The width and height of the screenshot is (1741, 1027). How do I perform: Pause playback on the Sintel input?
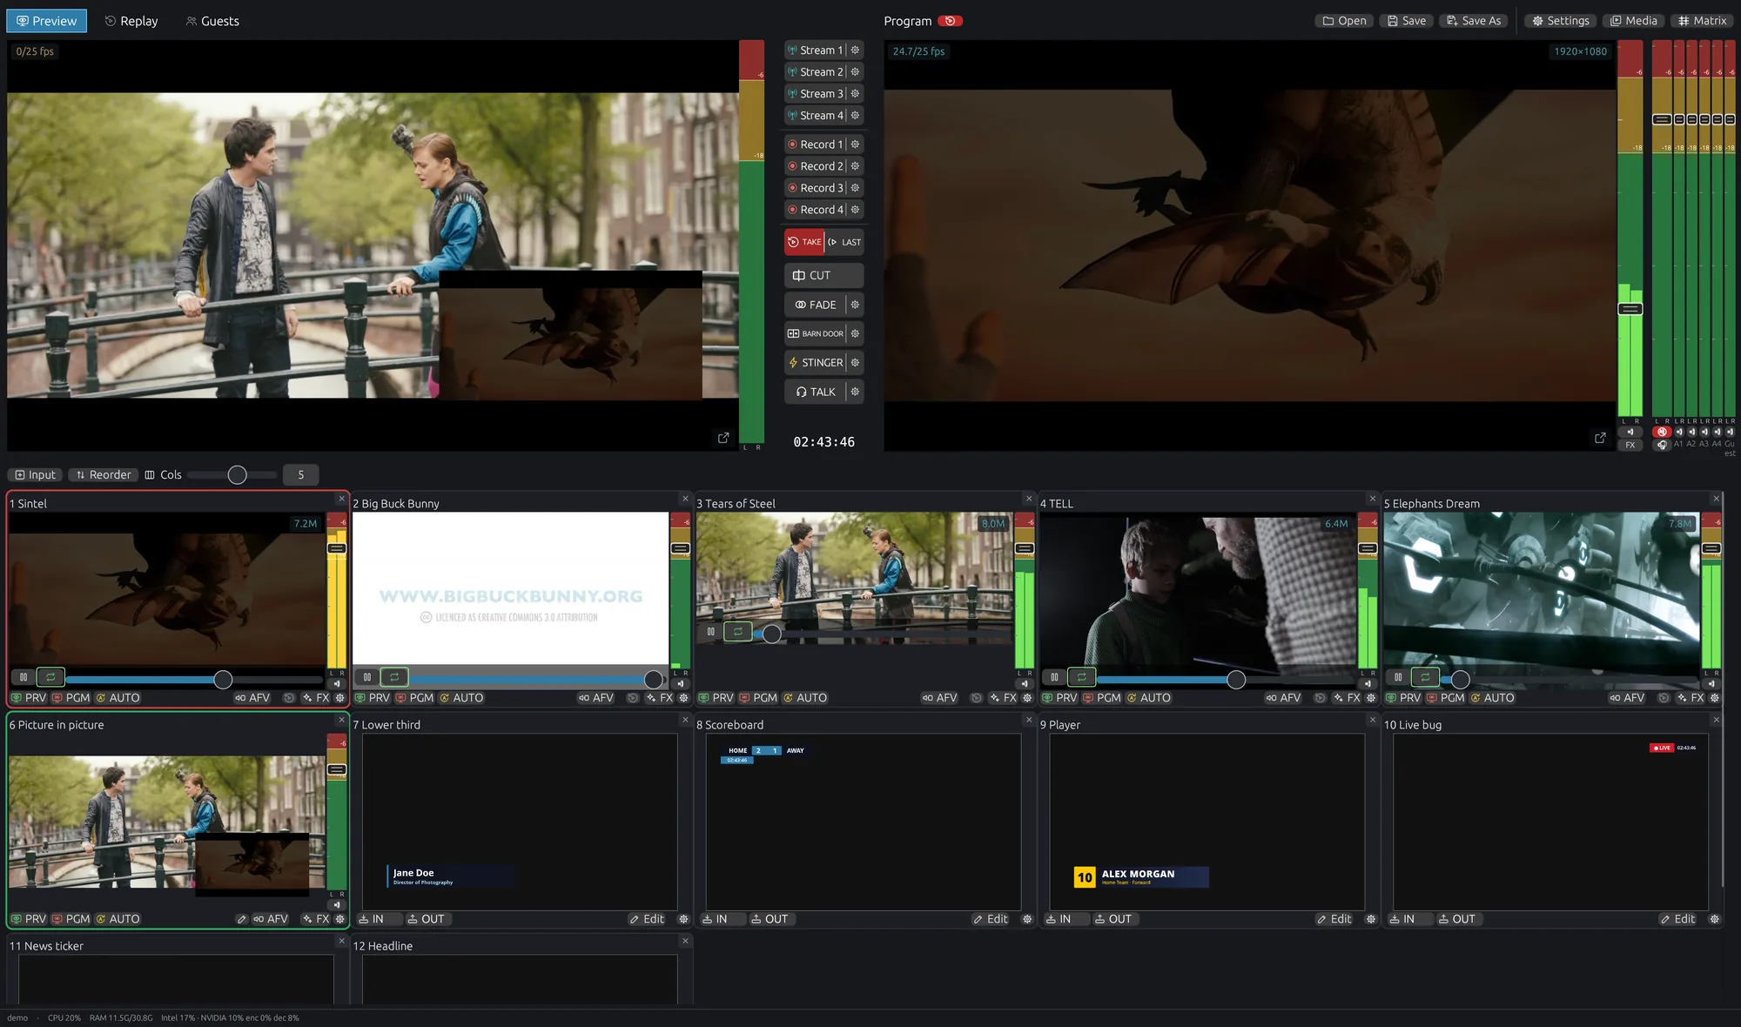coord(24,677)
